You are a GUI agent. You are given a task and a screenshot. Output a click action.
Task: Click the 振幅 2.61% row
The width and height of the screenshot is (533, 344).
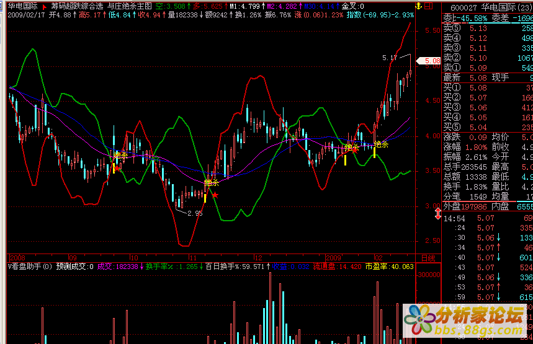(465, 157)
